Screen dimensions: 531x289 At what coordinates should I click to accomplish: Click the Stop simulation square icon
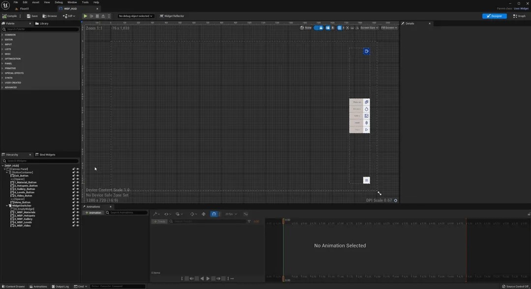coord(97,16)
